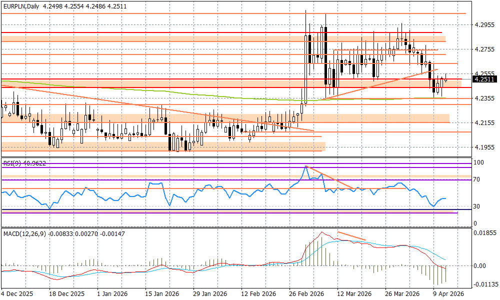Viewport: 500px width, 300px height.
Task: Click the current price tag 4.2511
Action: 485,79
